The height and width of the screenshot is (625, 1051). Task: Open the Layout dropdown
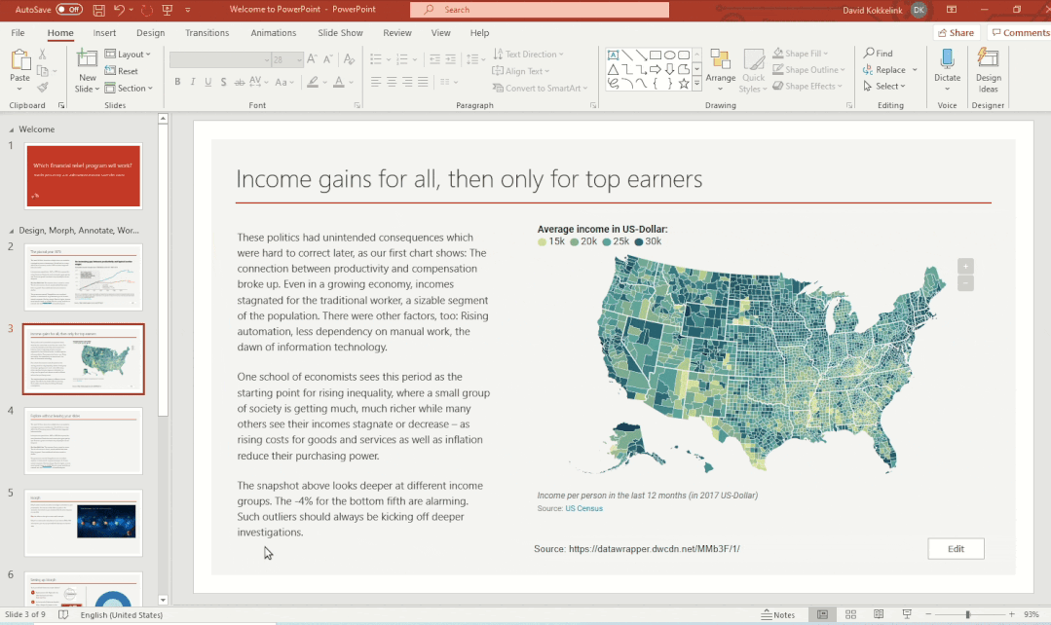coord(128,55)
